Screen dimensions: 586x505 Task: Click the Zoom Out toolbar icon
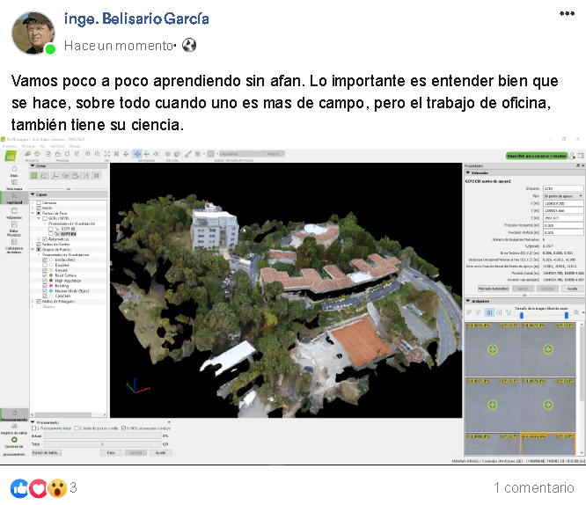pos(98,154)
